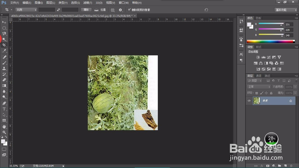Screen dimensions: 299x168
Task: Select the Lasso tool
Action: (x=4, y=33)
